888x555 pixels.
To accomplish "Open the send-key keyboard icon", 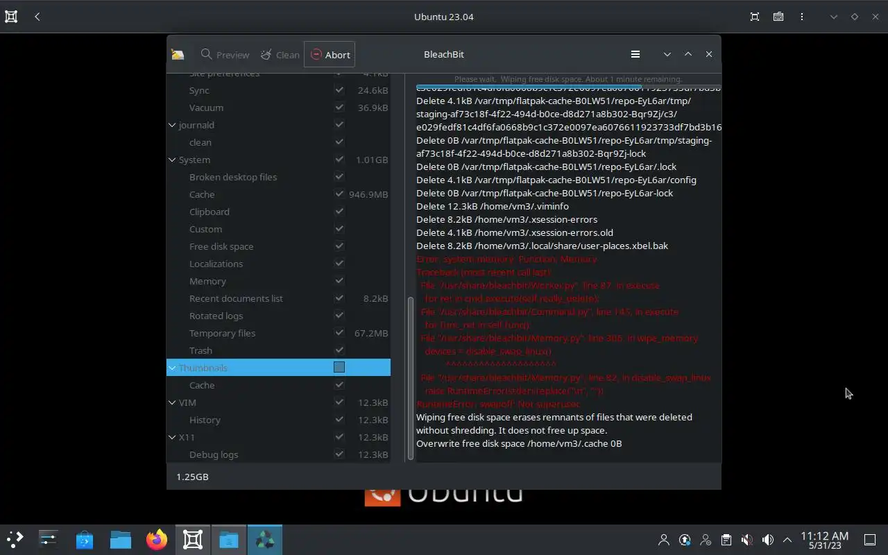I will click(778, 17).
